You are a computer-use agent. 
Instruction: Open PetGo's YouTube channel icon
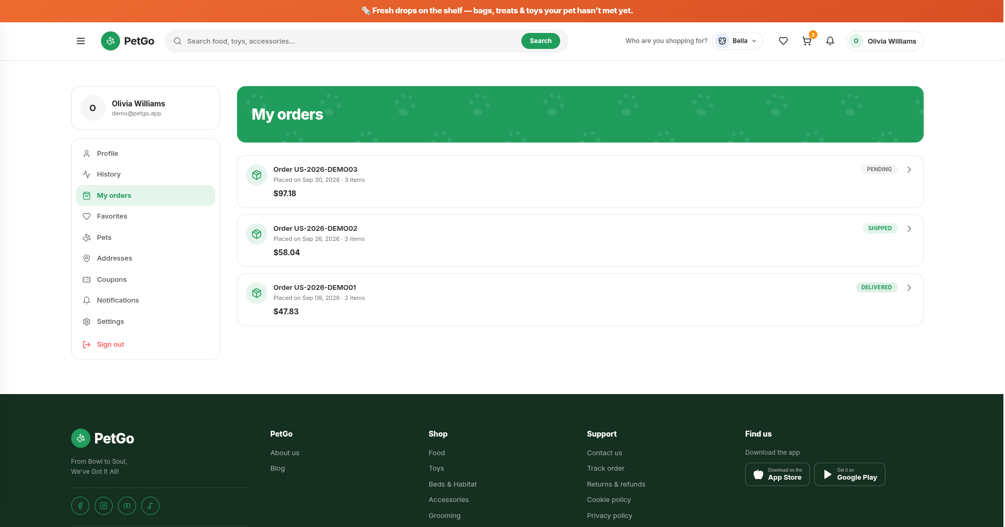point(127,506)
